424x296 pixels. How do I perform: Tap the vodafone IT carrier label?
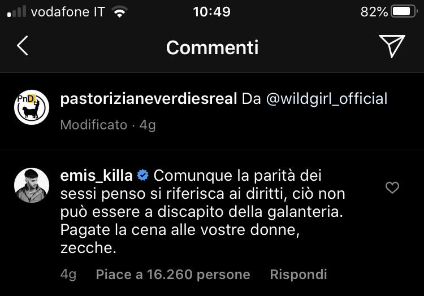[67, 12]
